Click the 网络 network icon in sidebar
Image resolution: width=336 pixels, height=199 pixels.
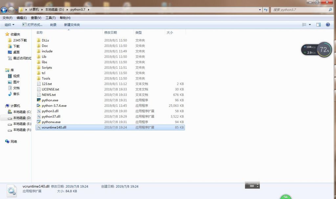click(7, 141)
